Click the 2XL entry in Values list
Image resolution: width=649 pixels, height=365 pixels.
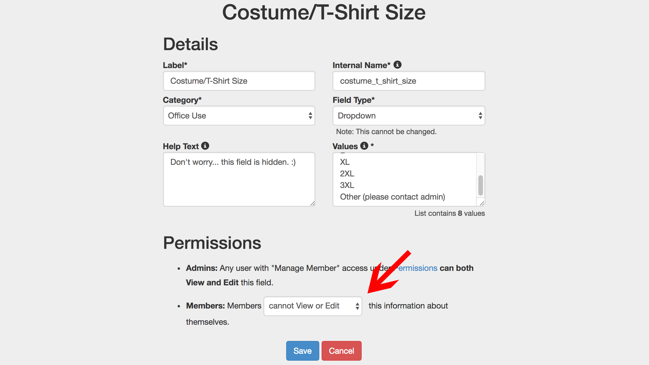347,174
